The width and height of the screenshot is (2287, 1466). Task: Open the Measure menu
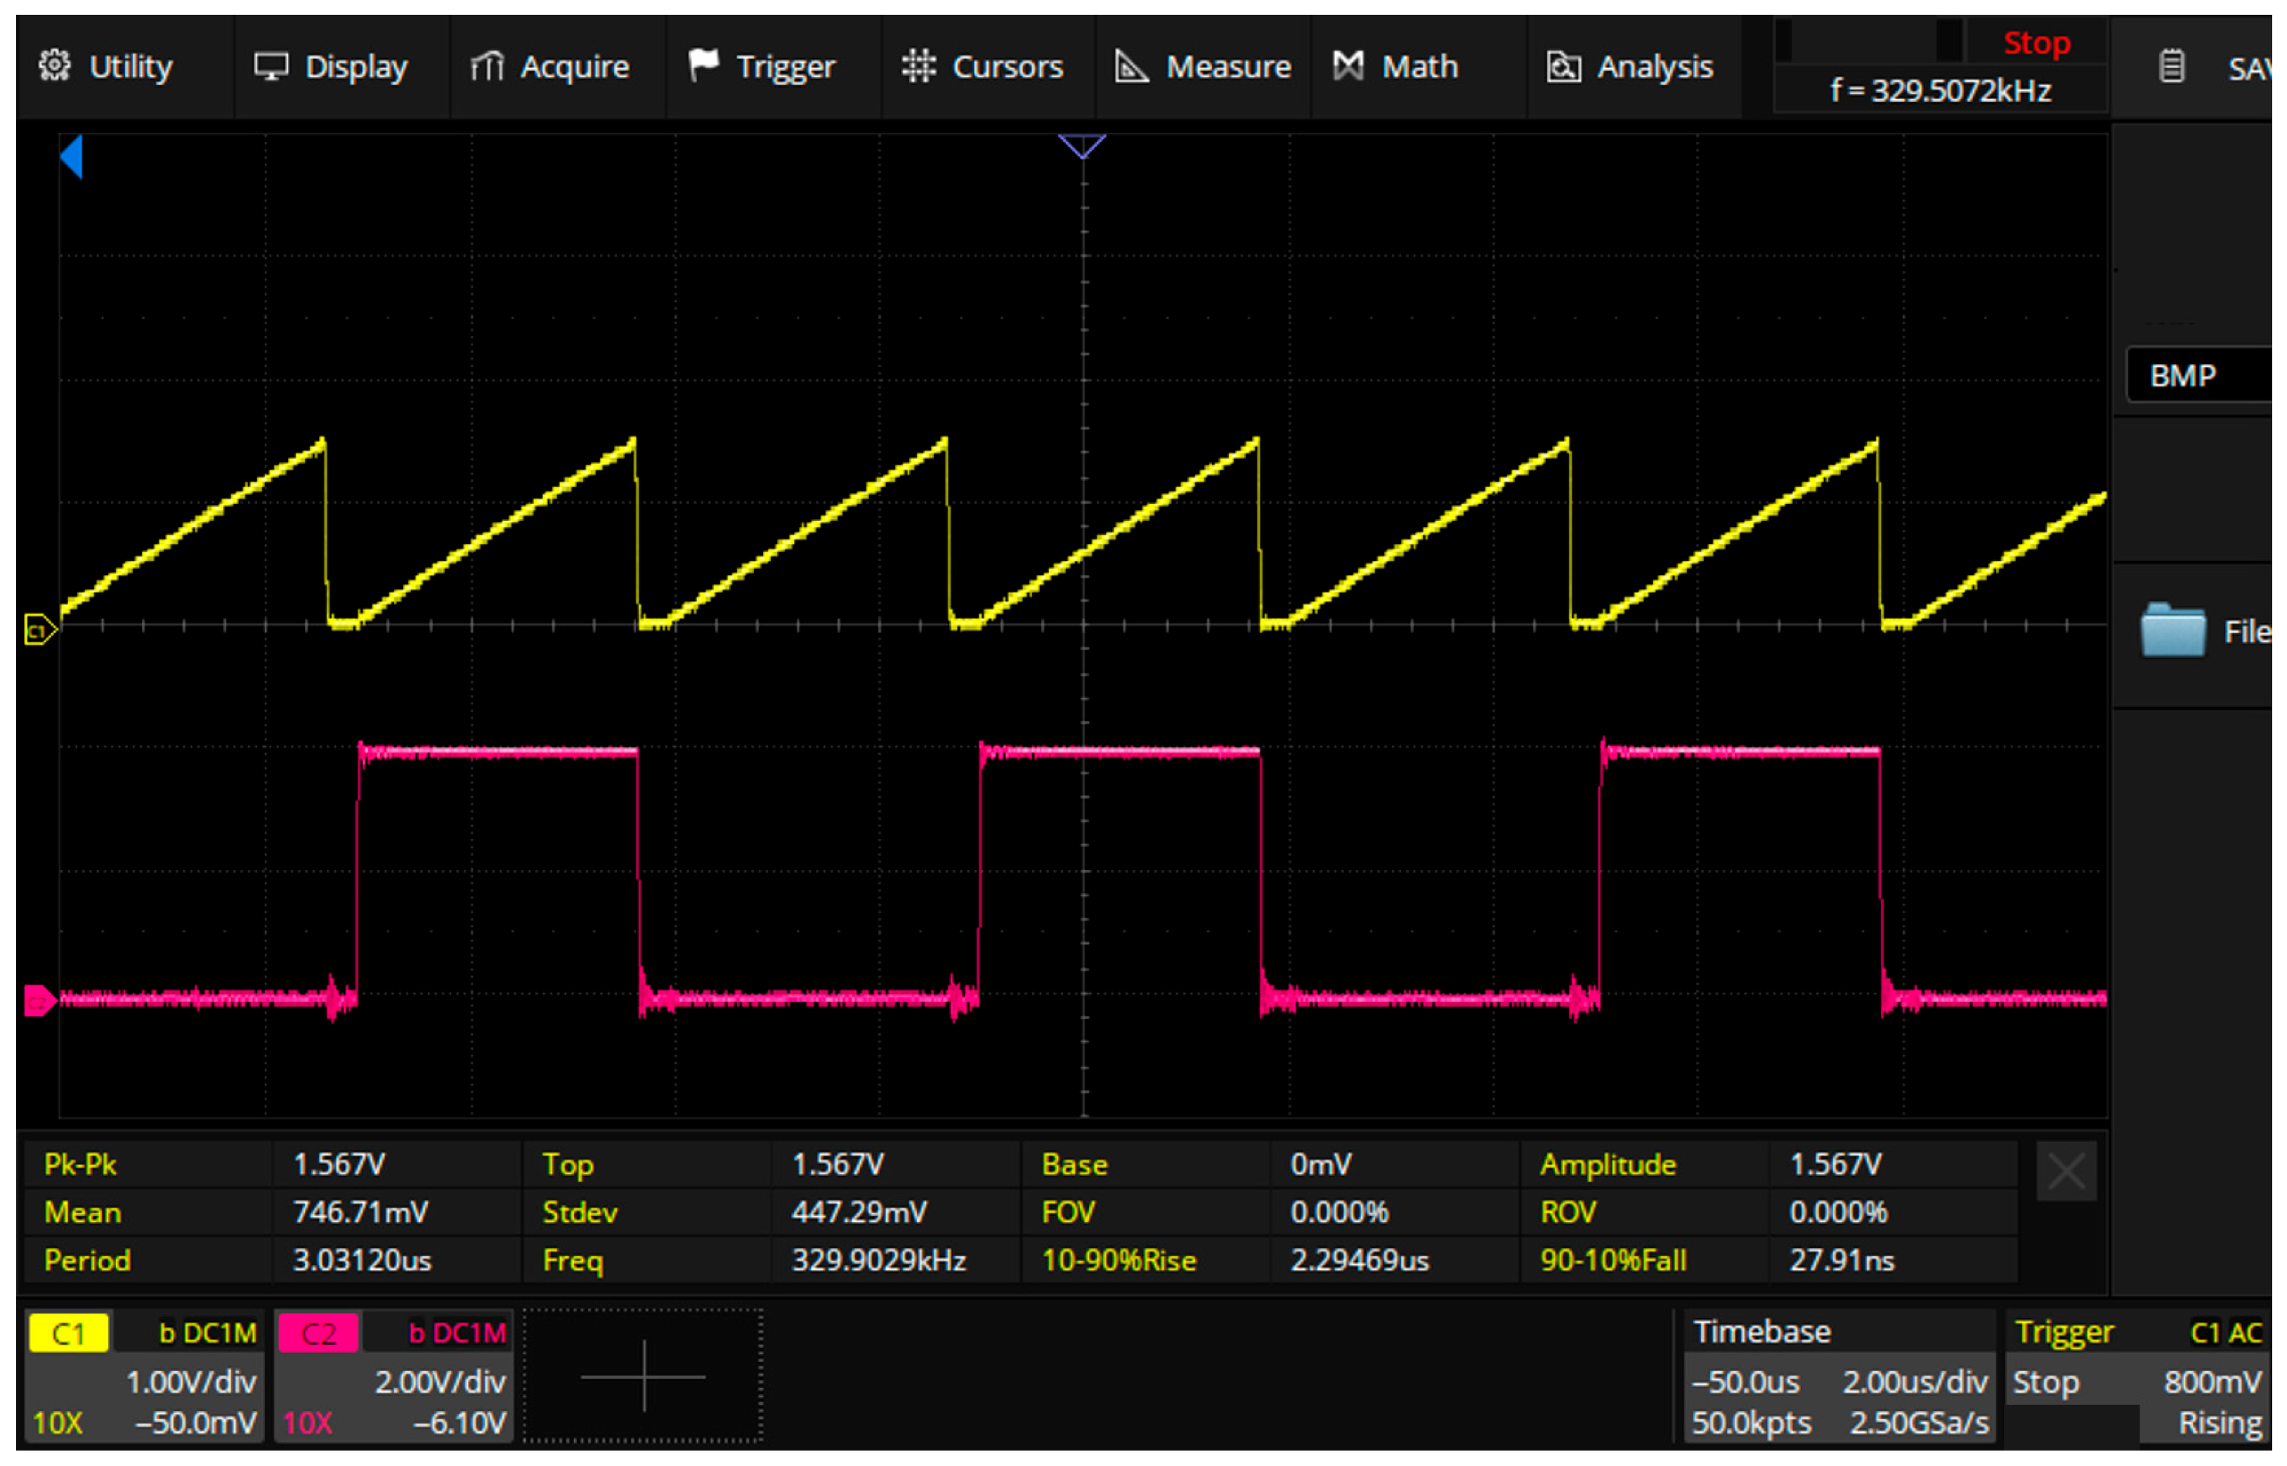pyautogui.click(x=1203, y=67)
